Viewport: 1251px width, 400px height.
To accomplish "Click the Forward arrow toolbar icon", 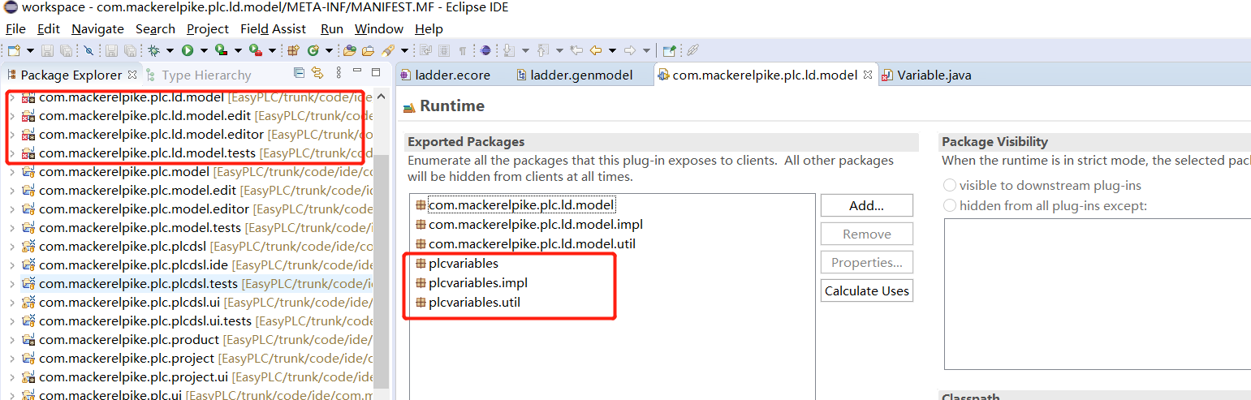I will (630, 50).
